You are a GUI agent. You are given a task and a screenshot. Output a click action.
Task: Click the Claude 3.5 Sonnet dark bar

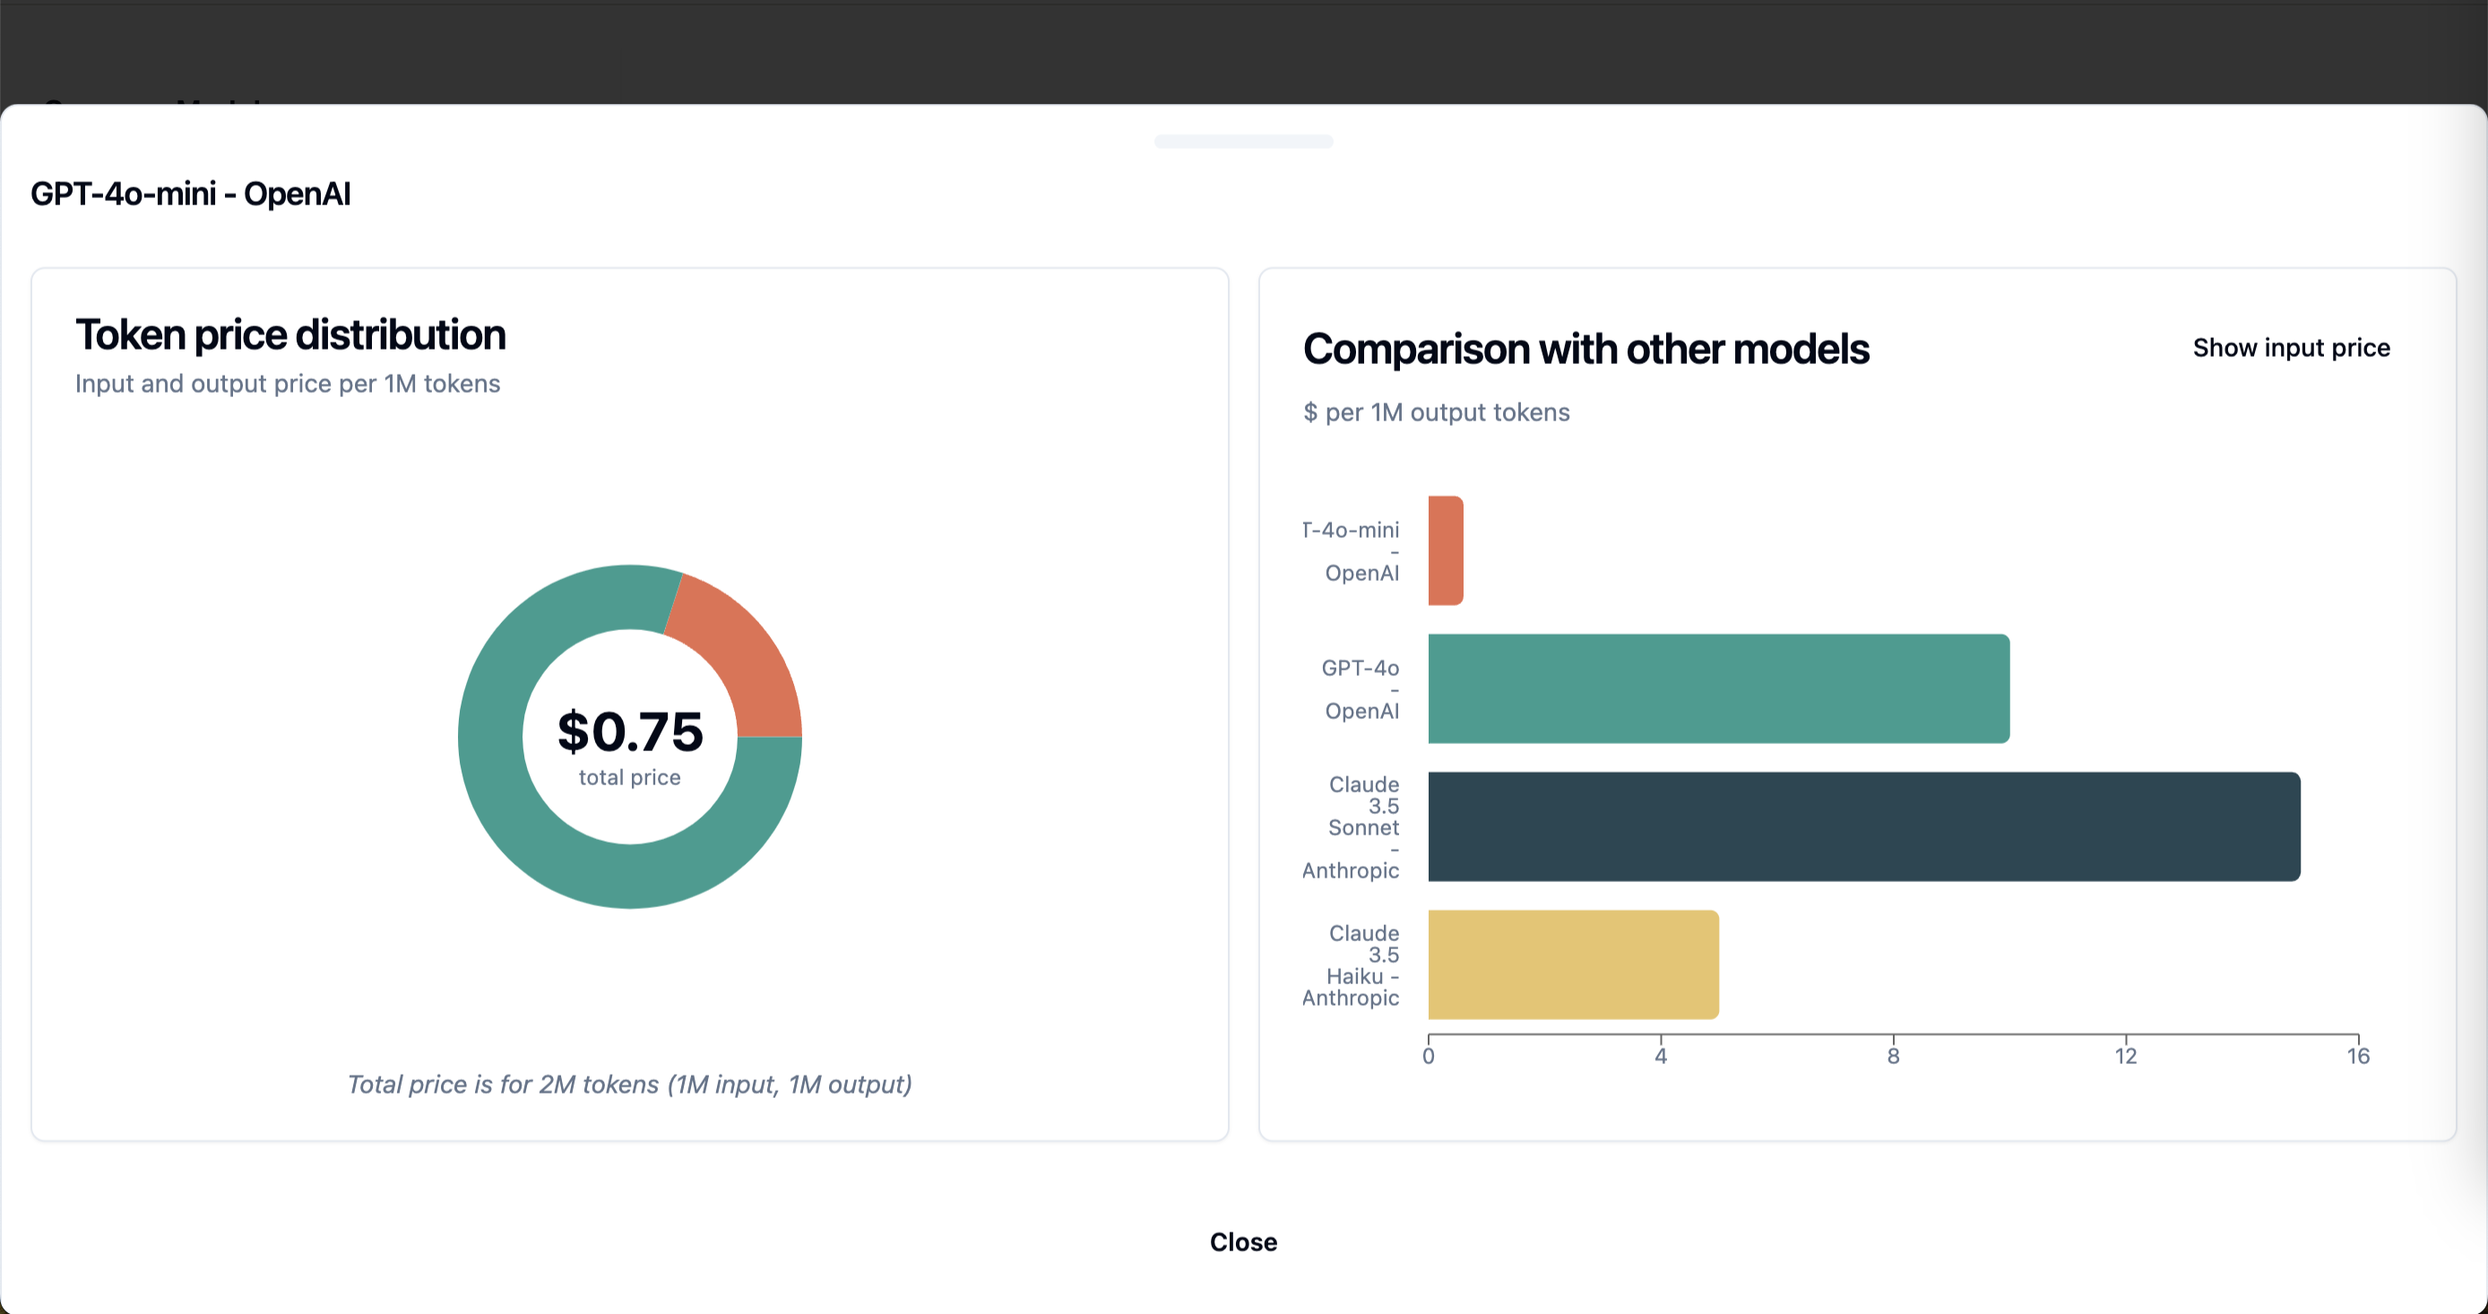tap(1864, 826)
